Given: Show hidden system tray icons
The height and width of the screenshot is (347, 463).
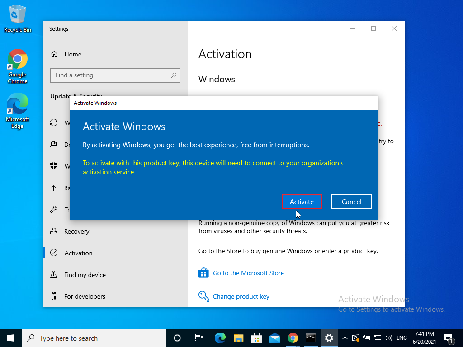Looking at the screenshot, I should coord(345,338).
